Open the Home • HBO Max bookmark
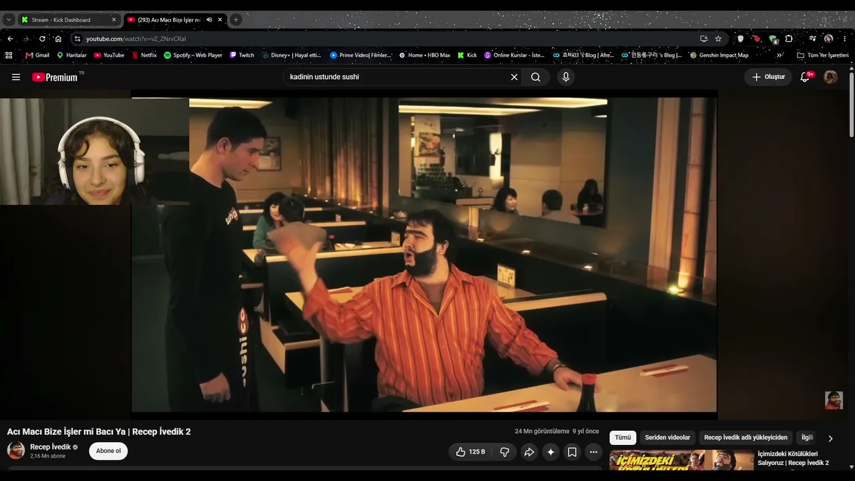 click(x=424, y=55)
